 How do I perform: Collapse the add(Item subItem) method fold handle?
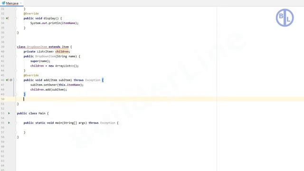[16, 80]
